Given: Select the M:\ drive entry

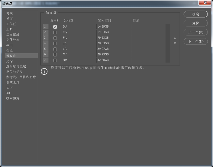Looking at the screenshot, I should 65,54.
